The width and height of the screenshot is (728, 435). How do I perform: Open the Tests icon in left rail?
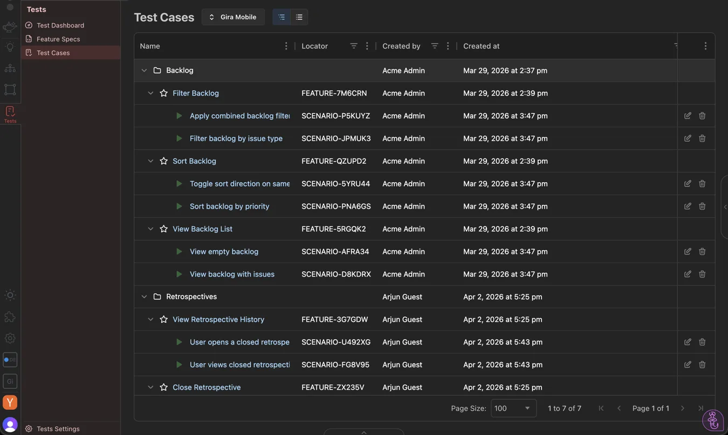coord(10,114)
